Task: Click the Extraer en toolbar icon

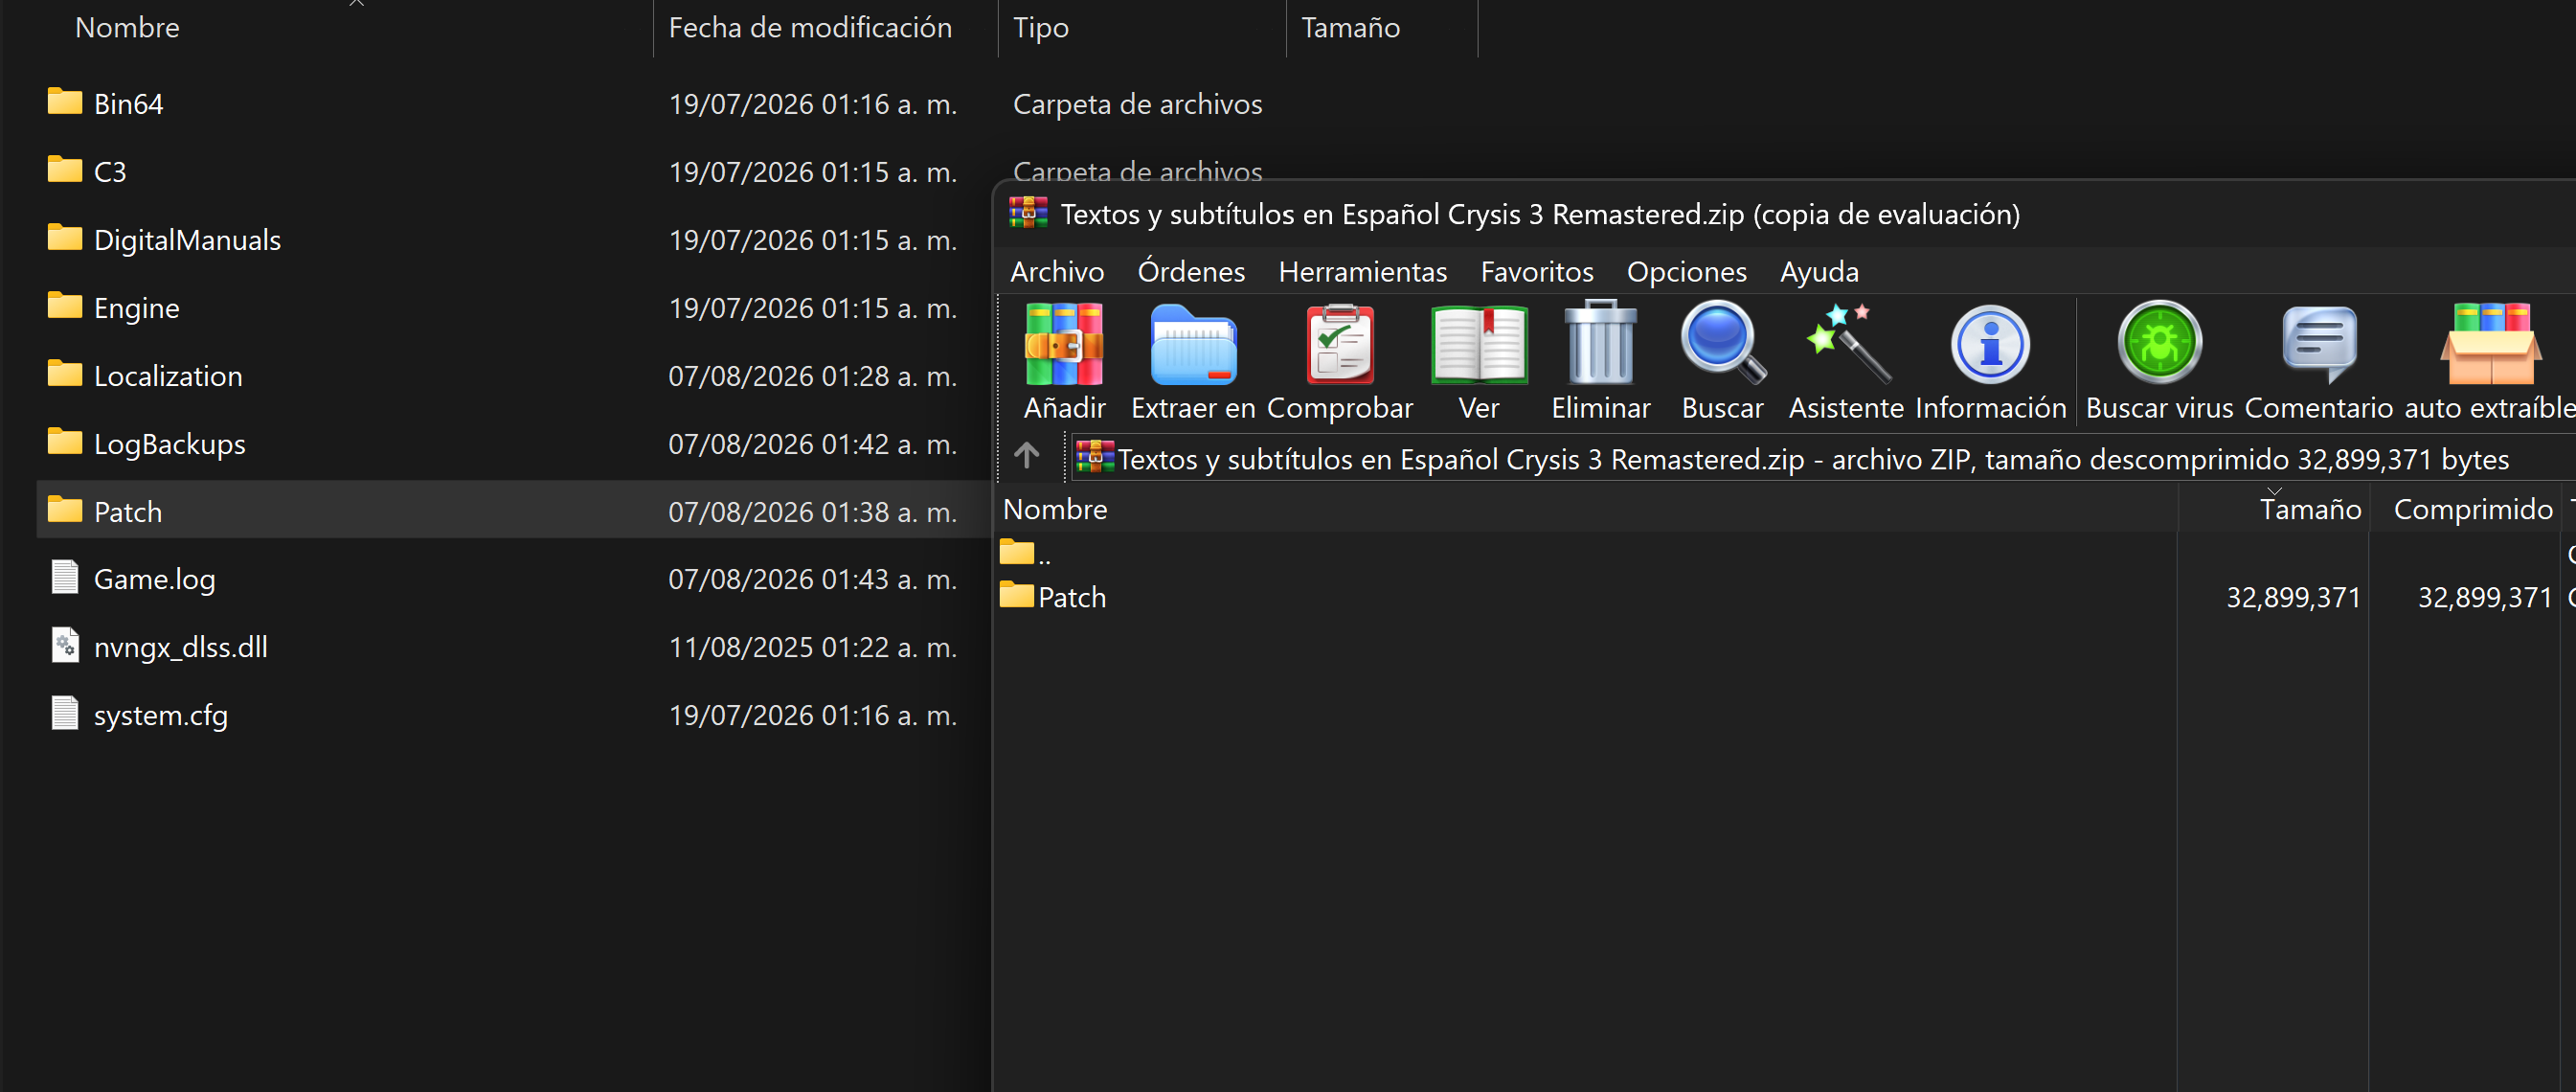Action: click(x=1193, y=345)
